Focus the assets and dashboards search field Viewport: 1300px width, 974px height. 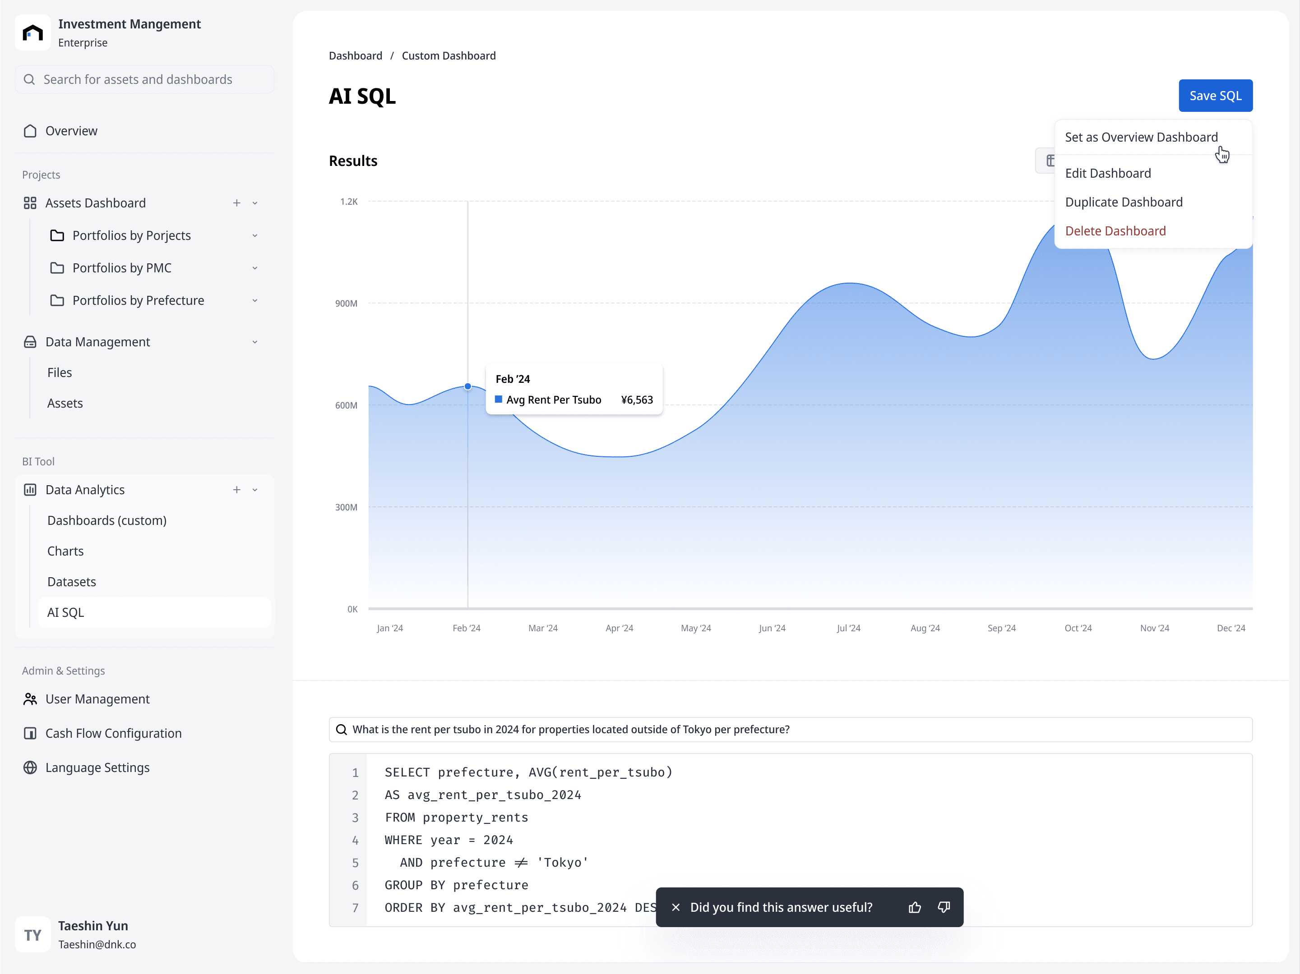click(144, 79)
